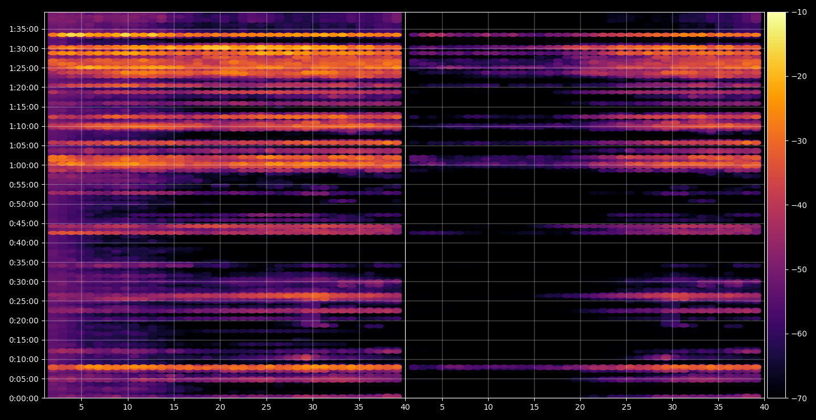Click the 1:30:00 y-axis tick label
This screenshot has width=816, height=420.
[x=25, y=49]
